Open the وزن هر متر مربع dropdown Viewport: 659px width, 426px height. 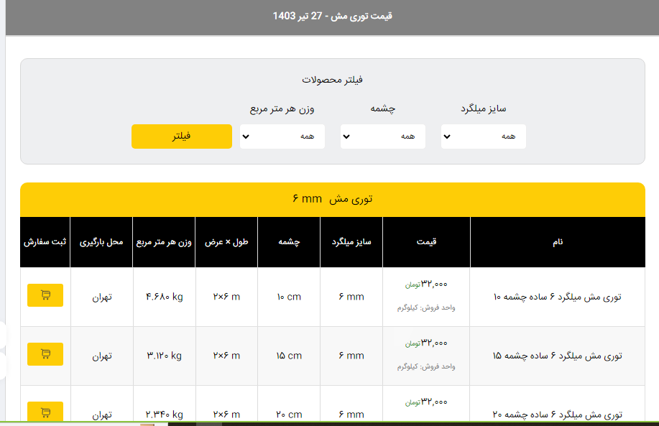pos(282,136)
